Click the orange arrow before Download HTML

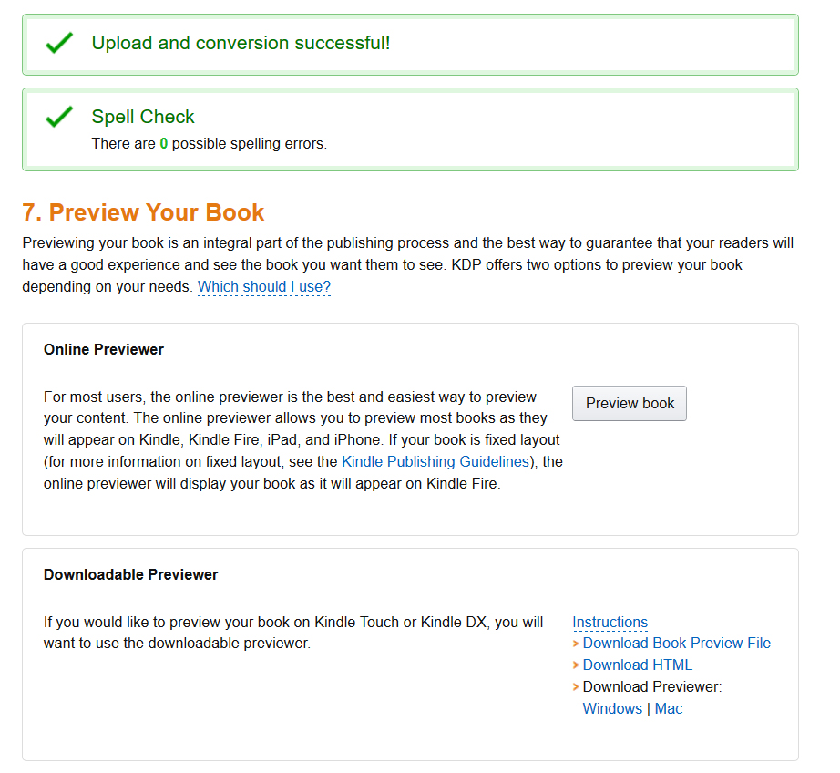tap(576, 665)
